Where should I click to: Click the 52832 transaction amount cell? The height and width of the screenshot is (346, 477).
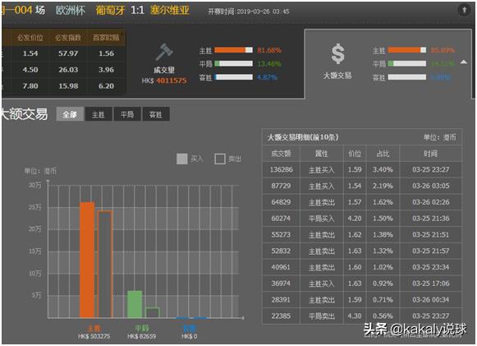(x=281, y=251)
